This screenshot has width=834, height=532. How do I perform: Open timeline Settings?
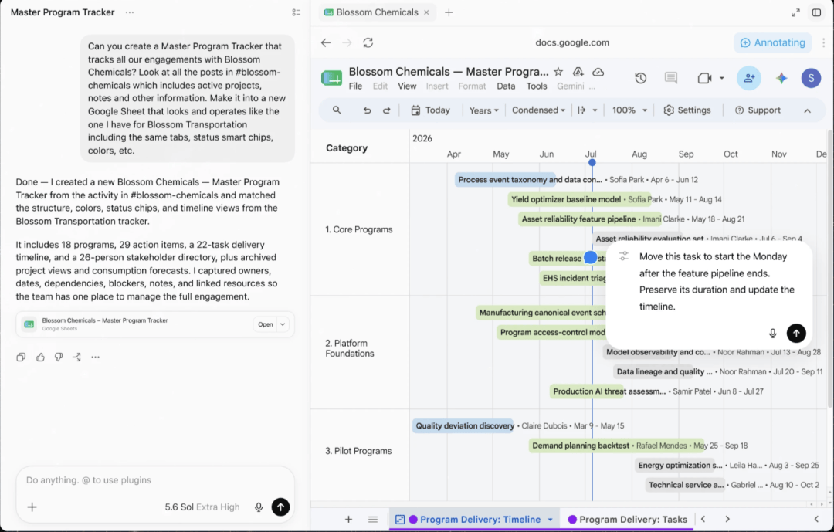tap(687, 110)
